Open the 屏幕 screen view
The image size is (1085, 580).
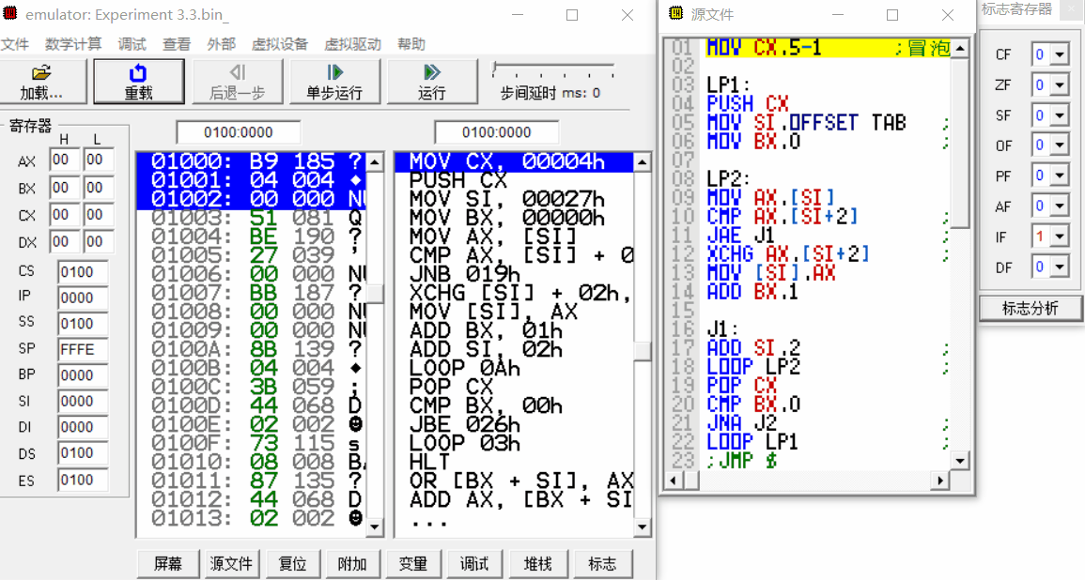[x=168, y=563]
